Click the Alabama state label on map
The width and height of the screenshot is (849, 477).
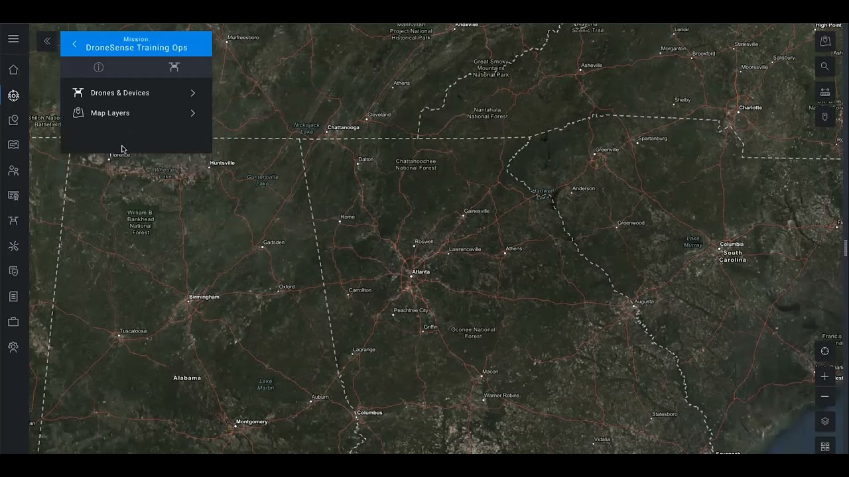pyautogui.click(x=187, y=378)
